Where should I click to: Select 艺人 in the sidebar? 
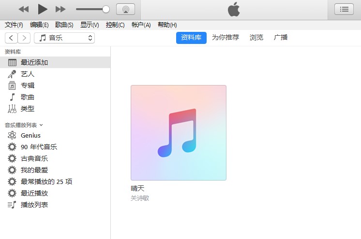point(55,74)
